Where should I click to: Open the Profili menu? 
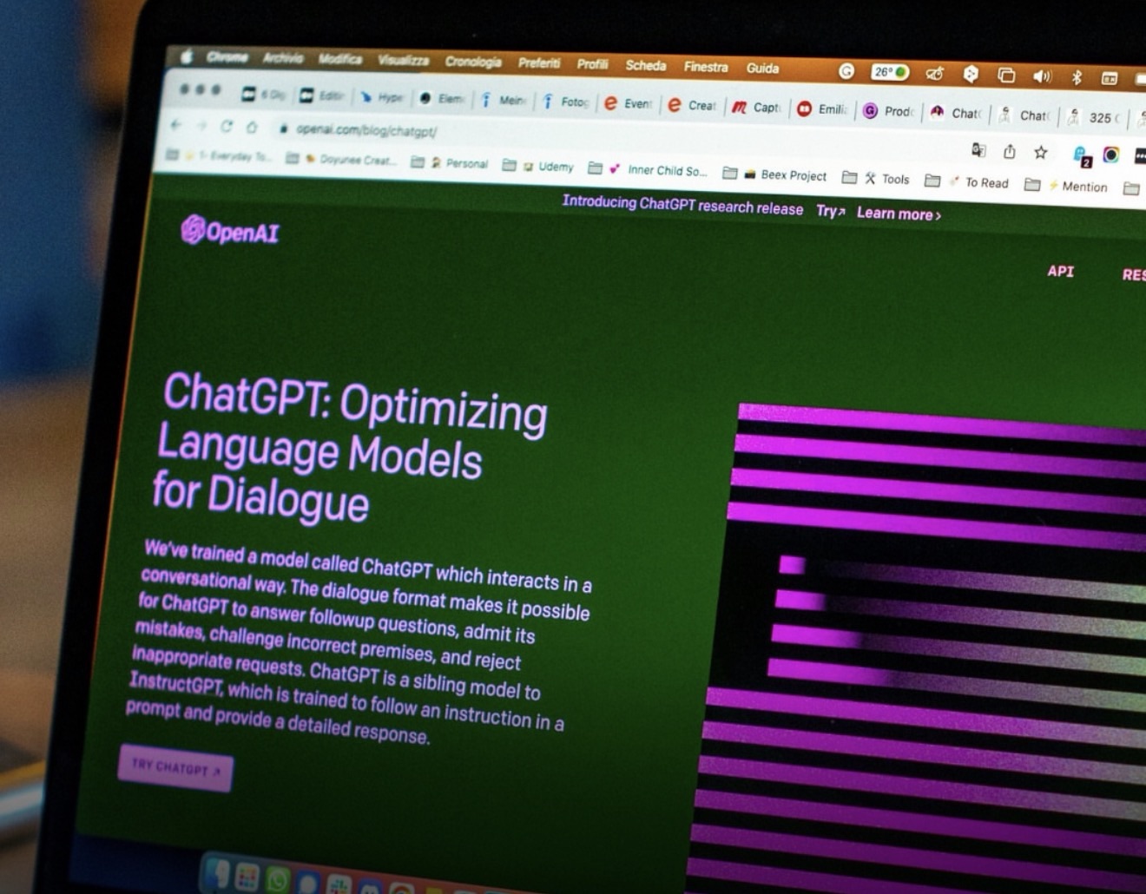click(593, 64)
